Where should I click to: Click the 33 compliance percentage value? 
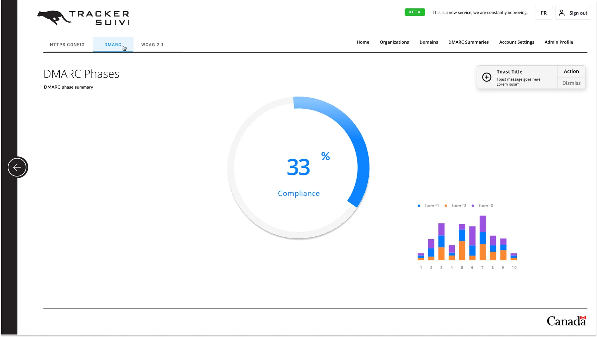[298, 167]
